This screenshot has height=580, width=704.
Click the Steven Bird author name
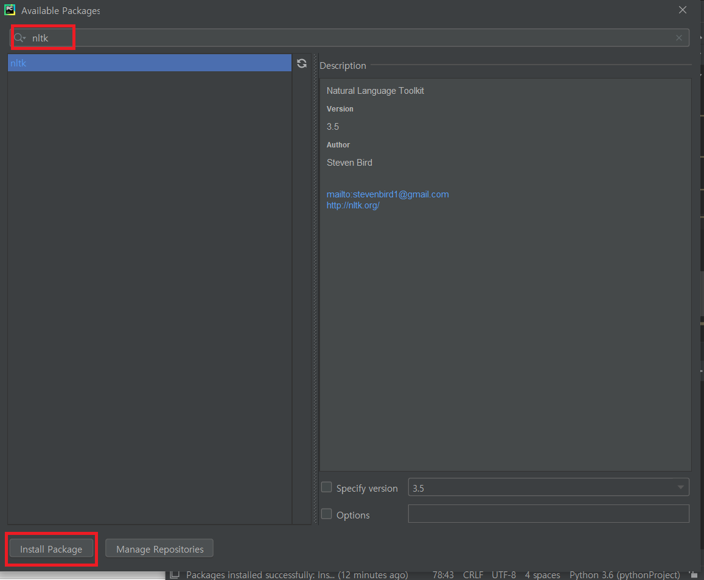(x=349, y=163)
